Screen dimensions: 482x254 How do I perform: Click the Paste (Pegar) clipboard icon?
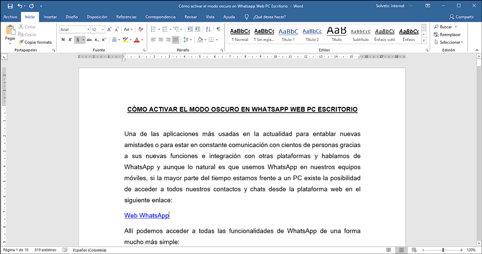pos(10,30)
